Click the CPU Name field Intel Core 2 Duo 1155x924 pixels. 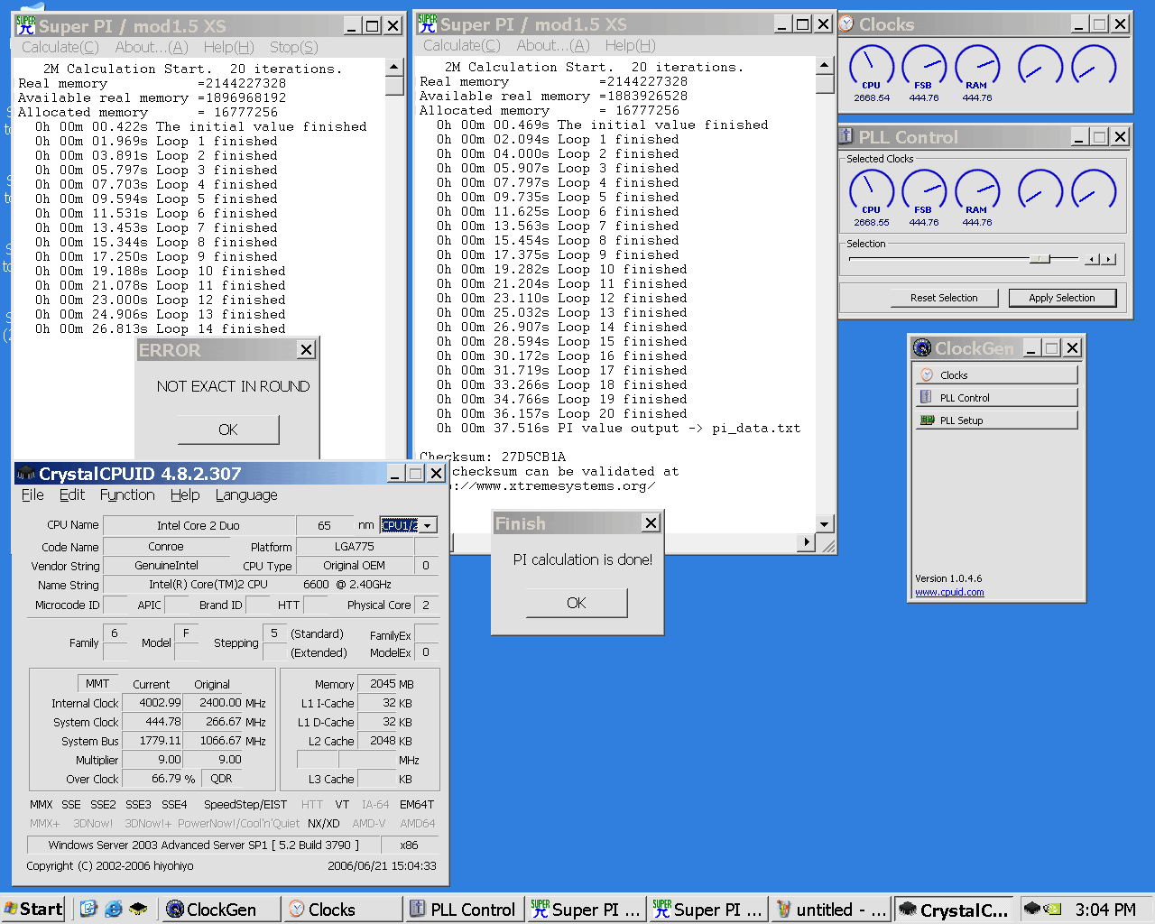tap(199, 525)
